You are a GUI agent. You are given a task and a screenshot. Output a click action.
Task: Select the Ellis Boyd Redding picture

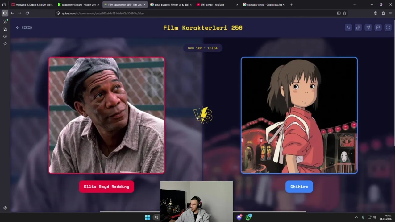[106, 115]
